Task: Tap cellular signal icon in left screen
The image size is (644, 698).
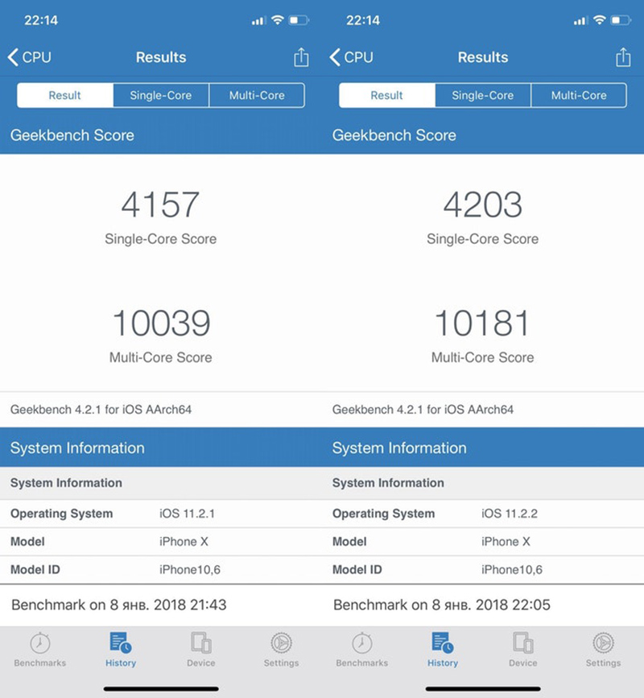Action: tap(258, 20)
